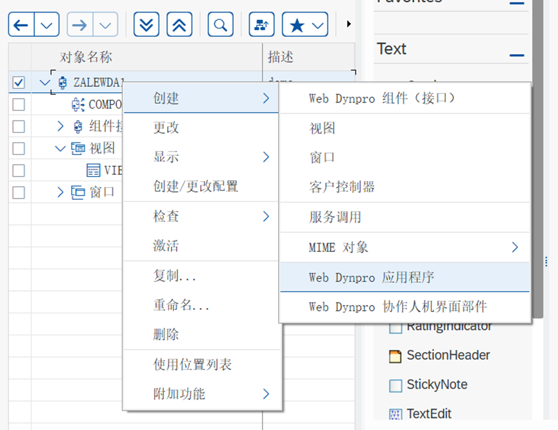Click the ZALEWDA1 component icon
Viewport: 558px width, 430px height.
point(63,83)
